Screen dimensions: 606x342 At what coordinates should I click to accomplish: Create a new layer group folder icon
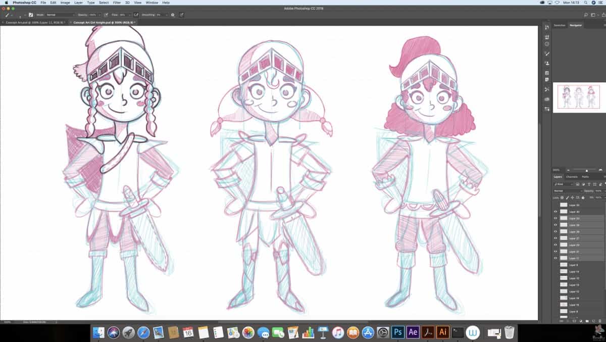click(x=587, y=321)
